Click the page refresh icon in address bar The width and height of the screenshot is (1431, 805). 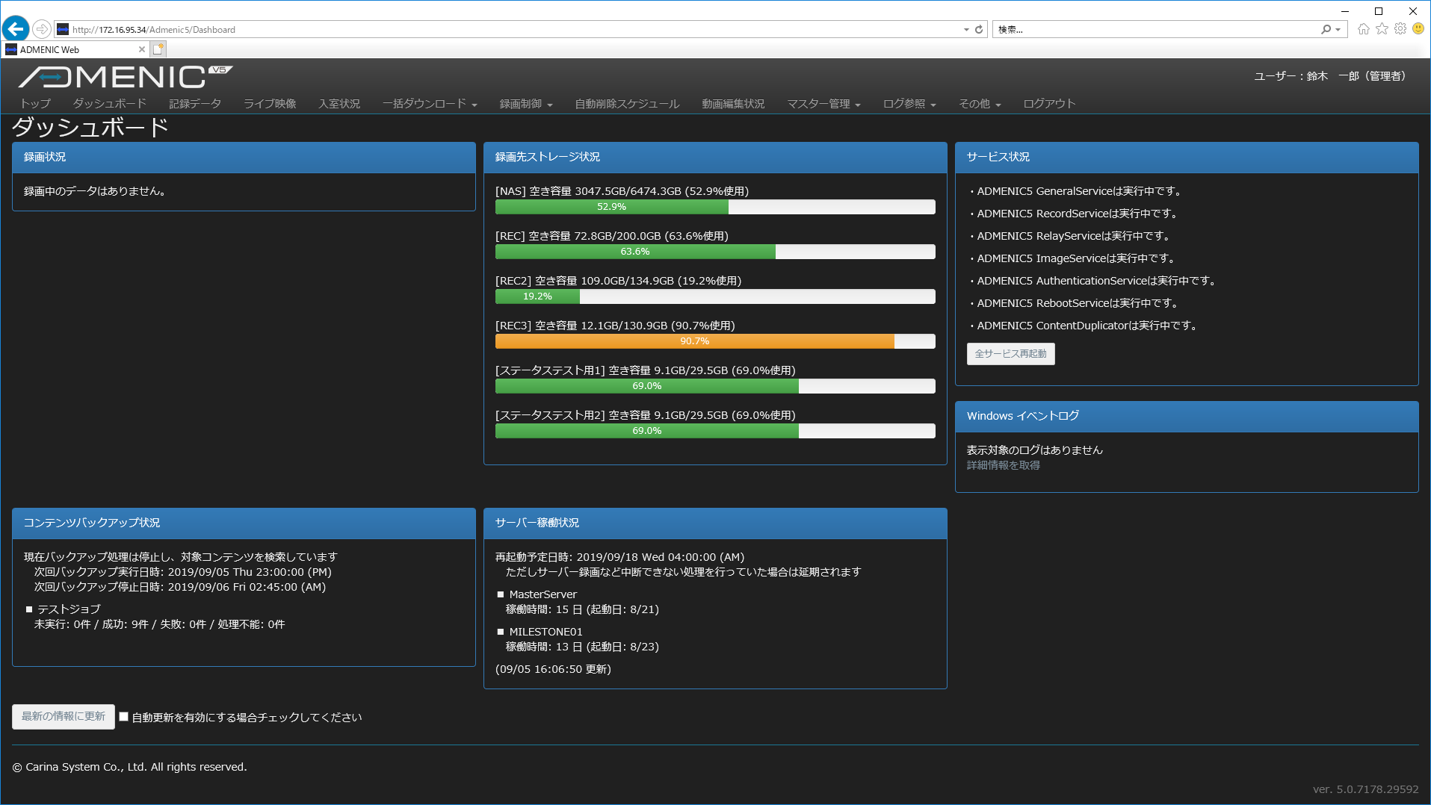[979, 29]
